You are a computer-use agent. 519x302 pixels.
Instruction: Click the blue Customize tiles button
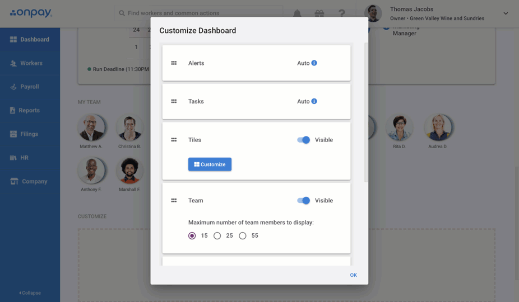pos(210,164)
